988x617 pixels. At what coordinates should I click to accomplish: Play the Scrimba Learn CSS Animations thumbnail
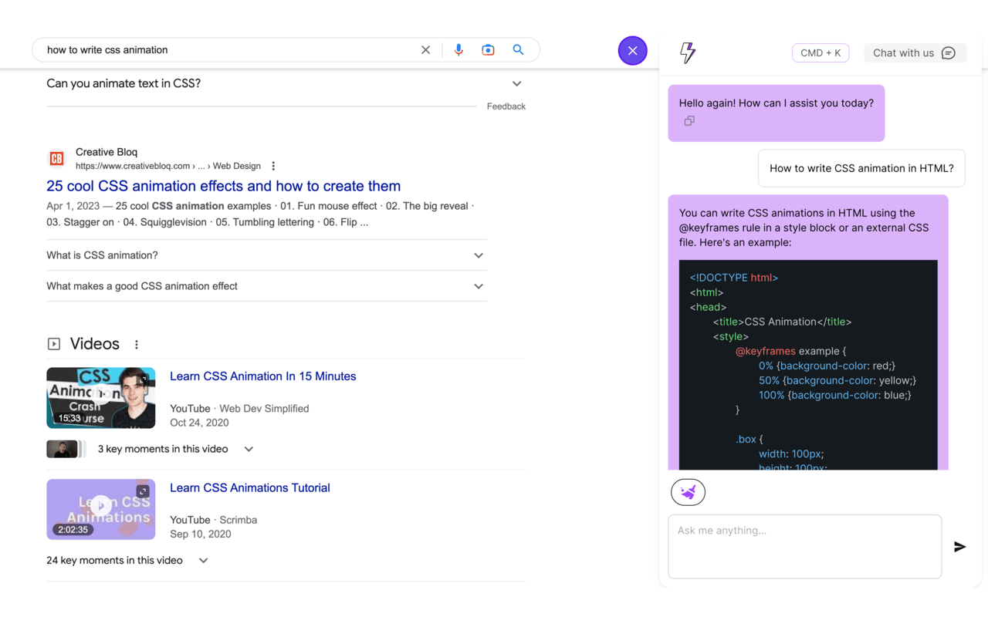click(x=101, y=509)
